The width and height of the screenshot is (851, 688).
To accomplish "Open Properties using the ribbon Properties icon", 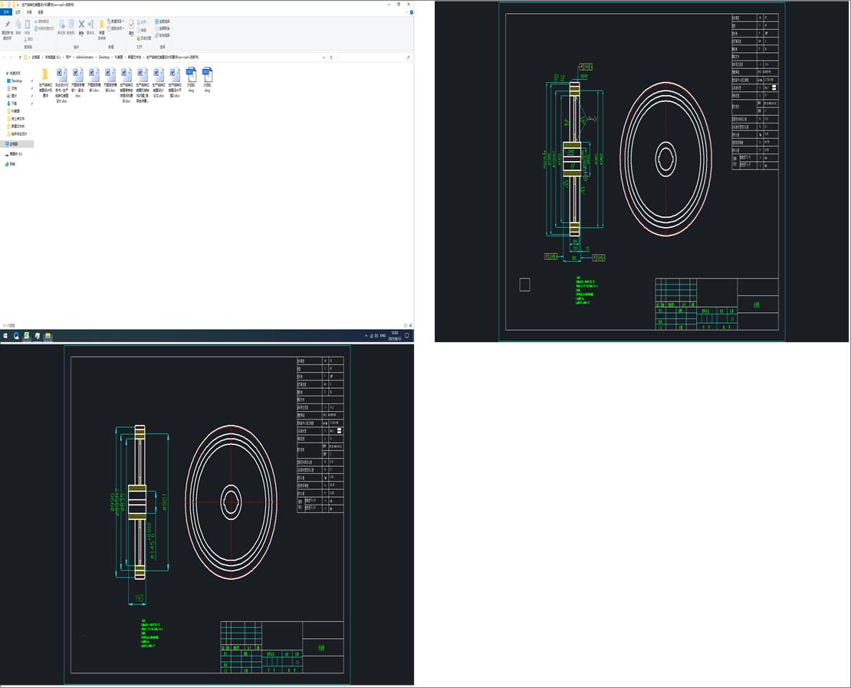I will tap(130, 25).
